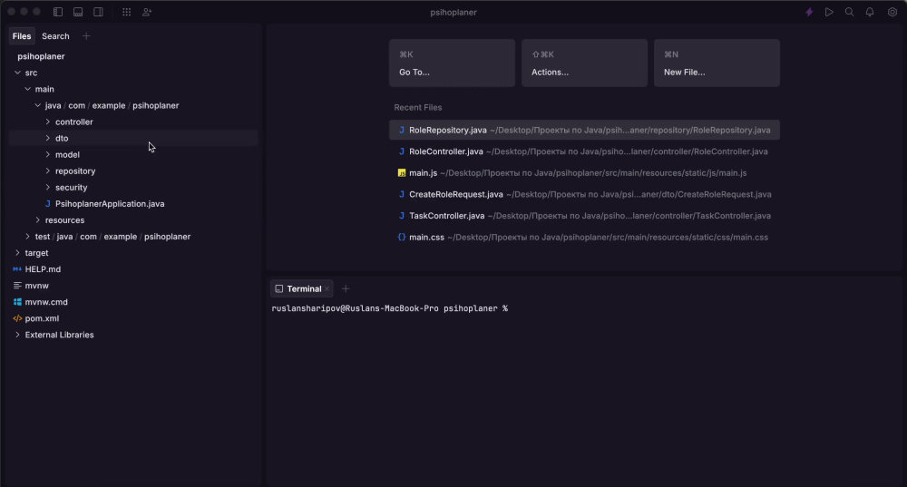The width and height of the screenshot is (907, 487).
Task: Add a new sidebar tab with plus
Action: pyautogui.click(x=86, y=36)
